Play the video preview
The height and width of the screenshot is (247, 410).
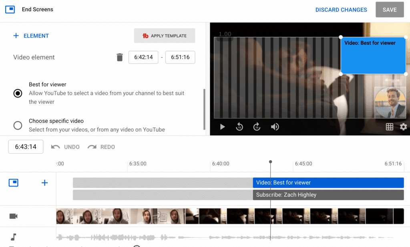[222, 127]
